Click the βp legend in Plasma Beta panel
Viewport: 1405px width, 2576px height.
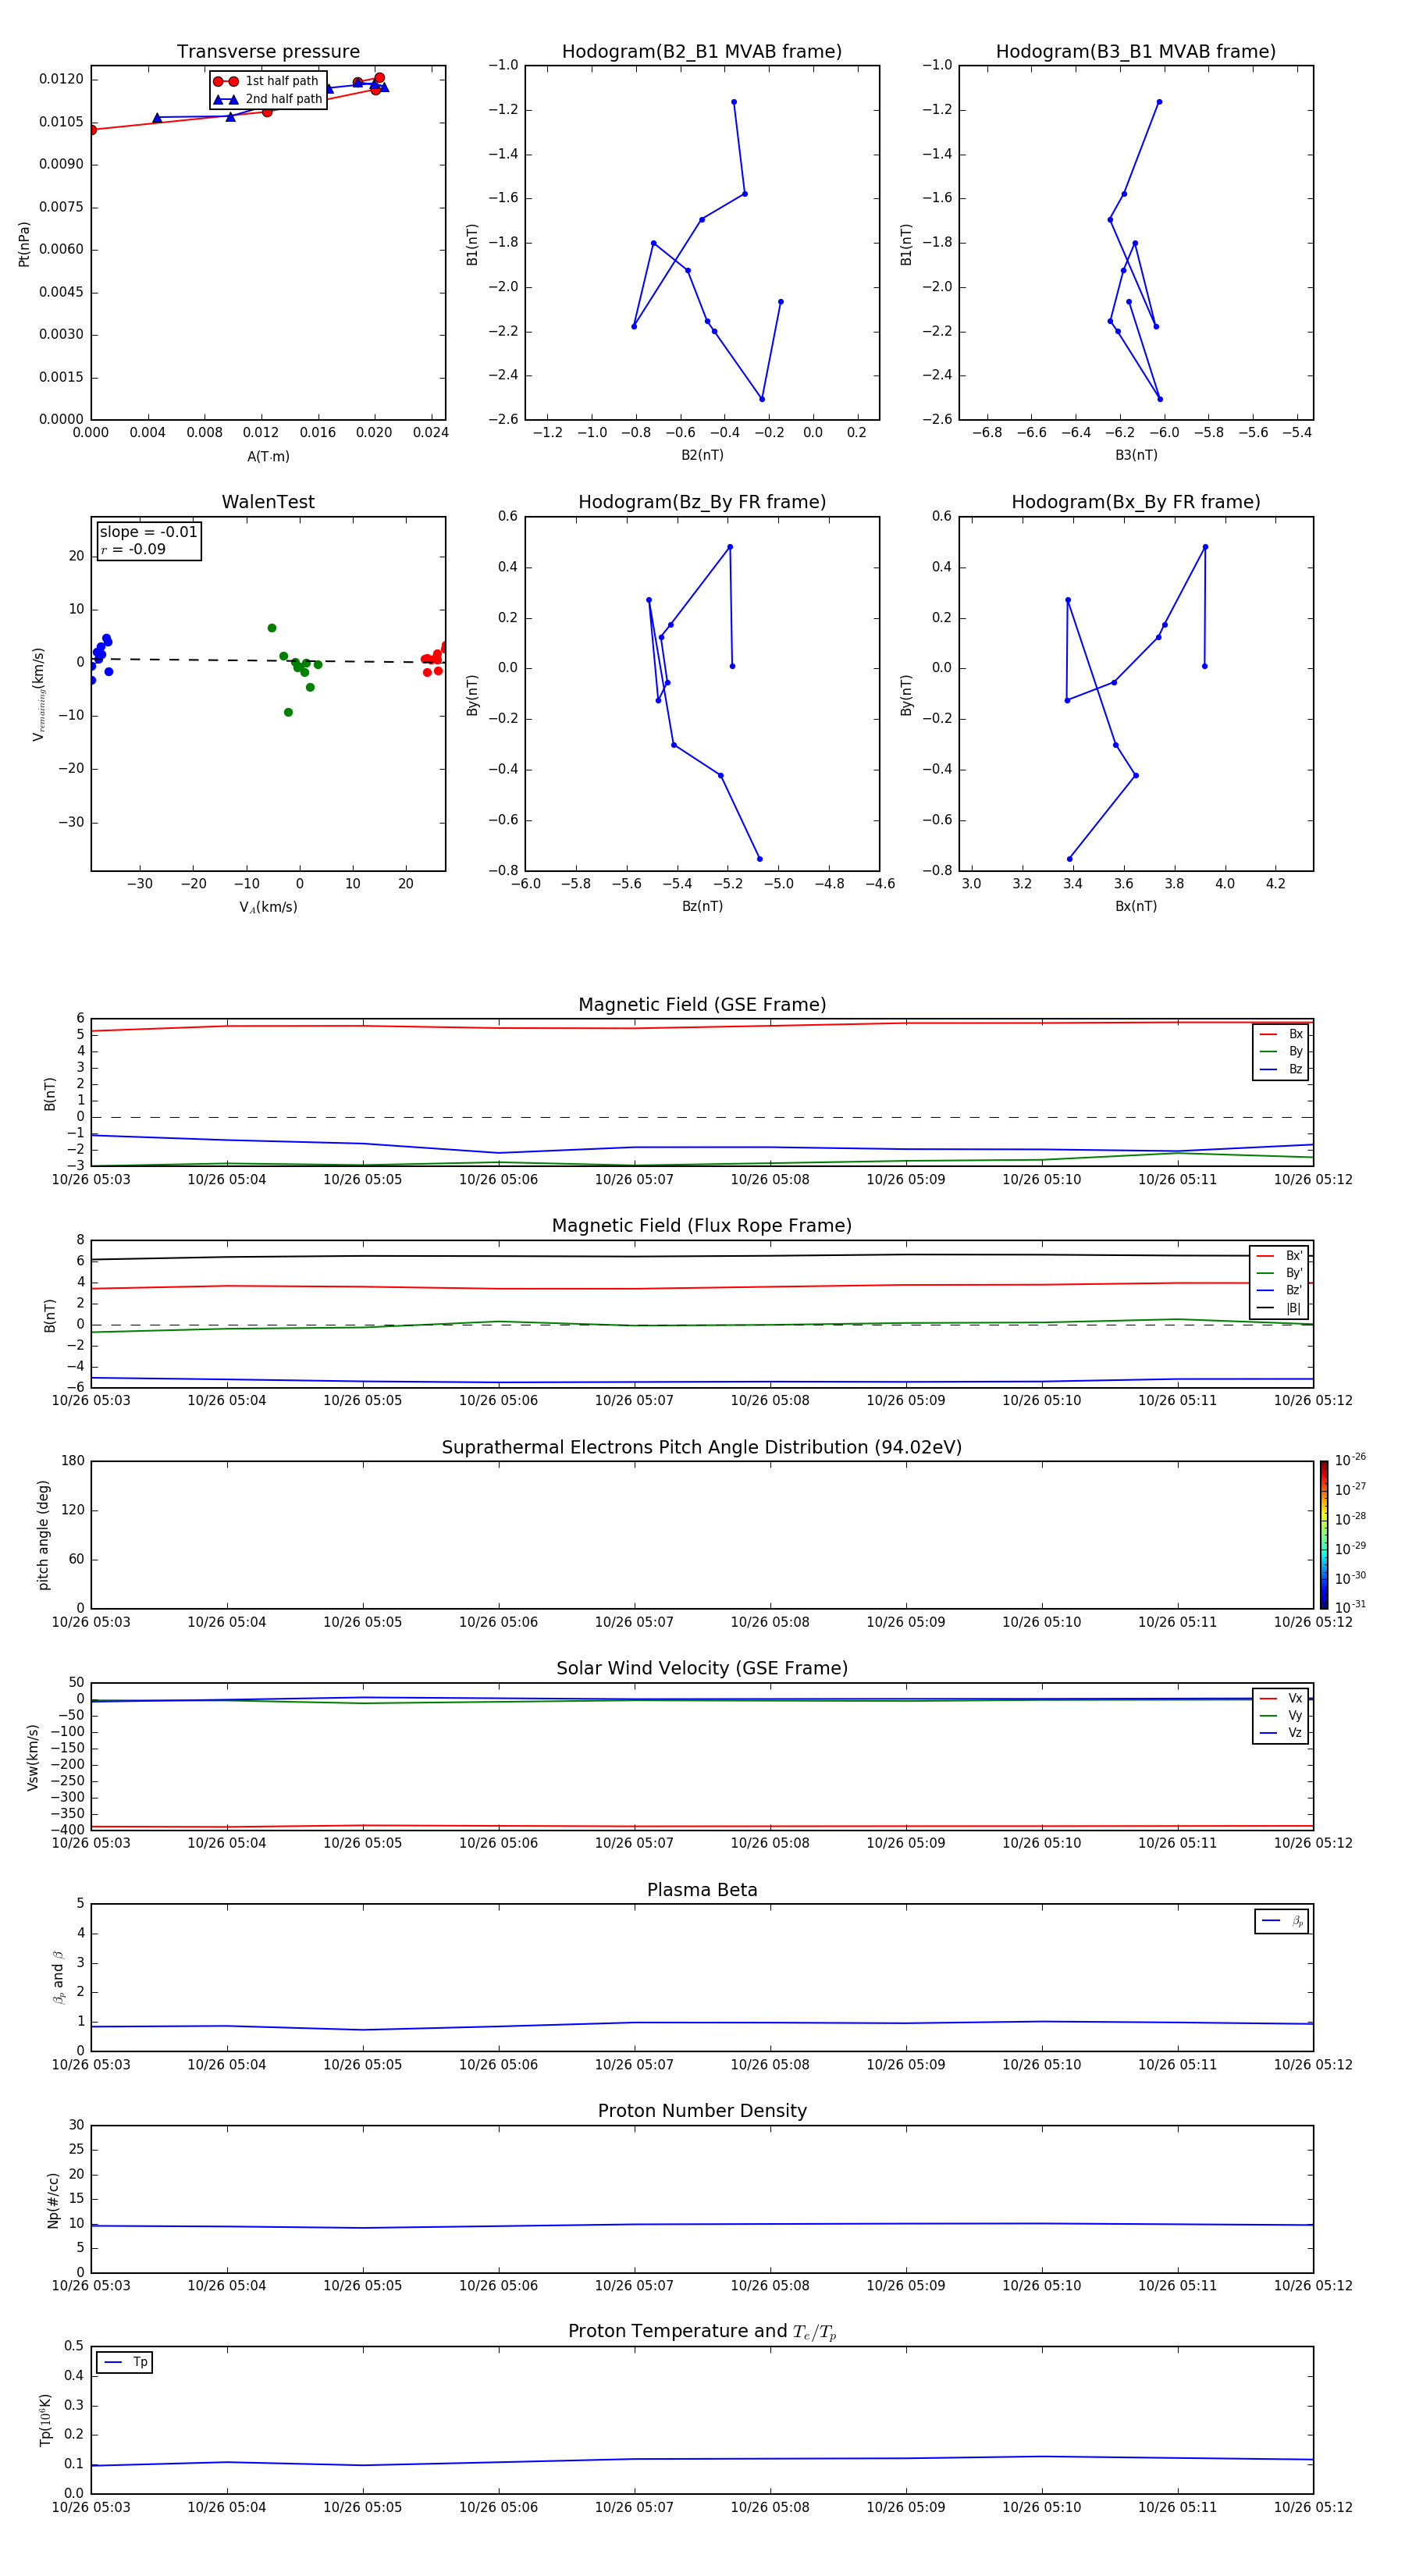(x=1282, y=1921)
